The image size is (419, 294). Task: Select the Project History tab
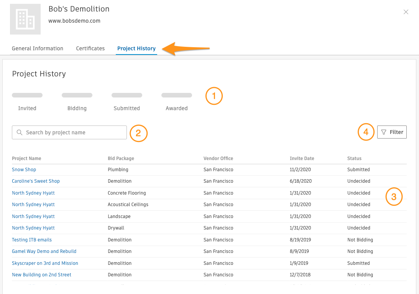pyautogui.click(x=136, y=48)
